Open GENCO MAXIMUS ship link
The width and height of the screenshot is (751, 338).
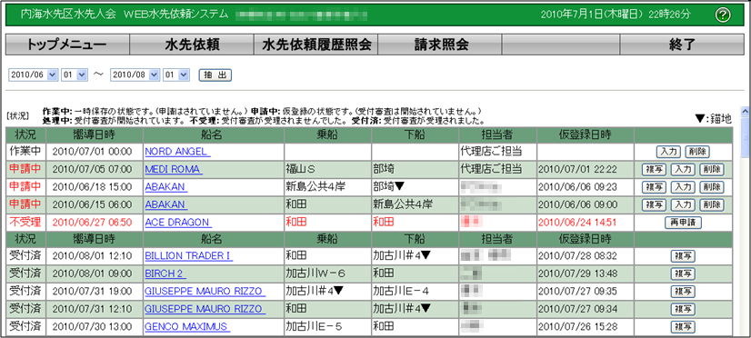pyautogui.click(x=186, y=327)
